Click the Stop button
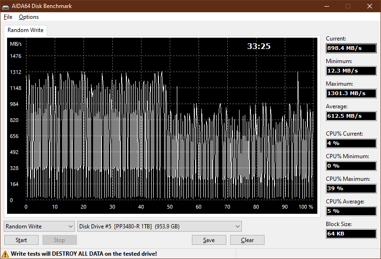This screenshot has width=381, height=259. [x=59, y=240]
